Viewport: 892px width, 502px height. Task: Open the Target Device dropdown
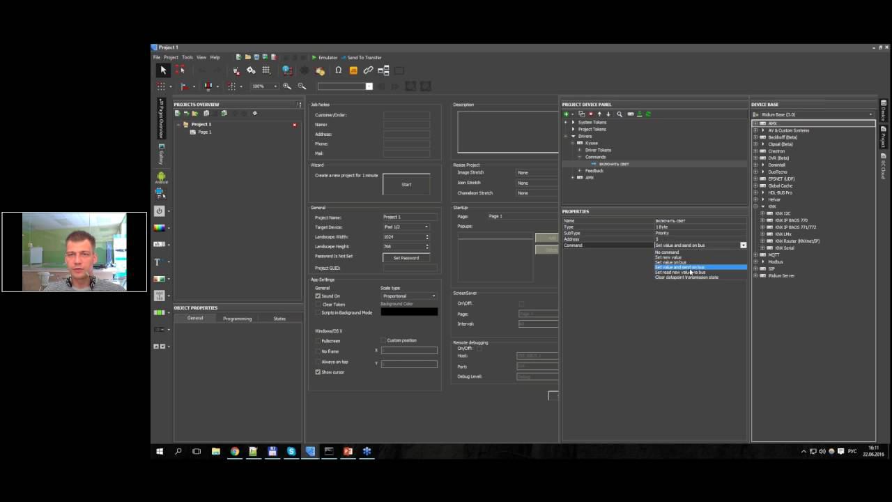(x=407, y=227)
